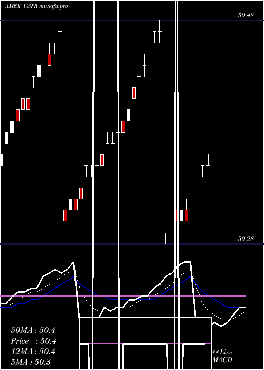The image size is (264, 370).
Task: Click the 50.28 price level label
Action: [246, 239]
